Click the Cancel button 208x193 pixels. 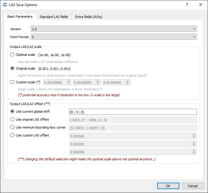point(192,186)
